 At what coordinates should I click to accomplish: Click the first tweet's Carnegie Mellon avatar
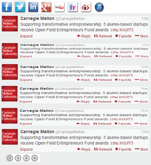(x=10, y=23)
